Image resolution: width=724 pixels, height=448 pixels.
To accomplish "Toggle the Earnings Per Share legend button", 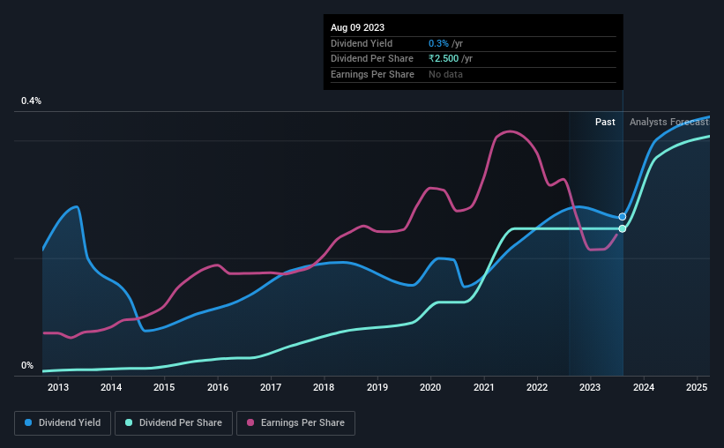I will point(295,423).
